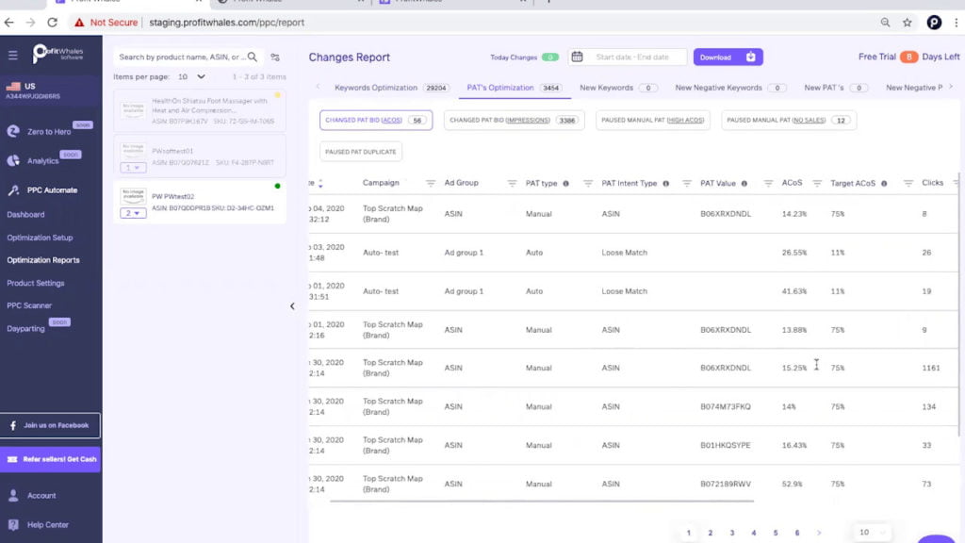Open the calendar date picker icon
The height and width of the screenshot is (543, 965).
tap(577, 57)
